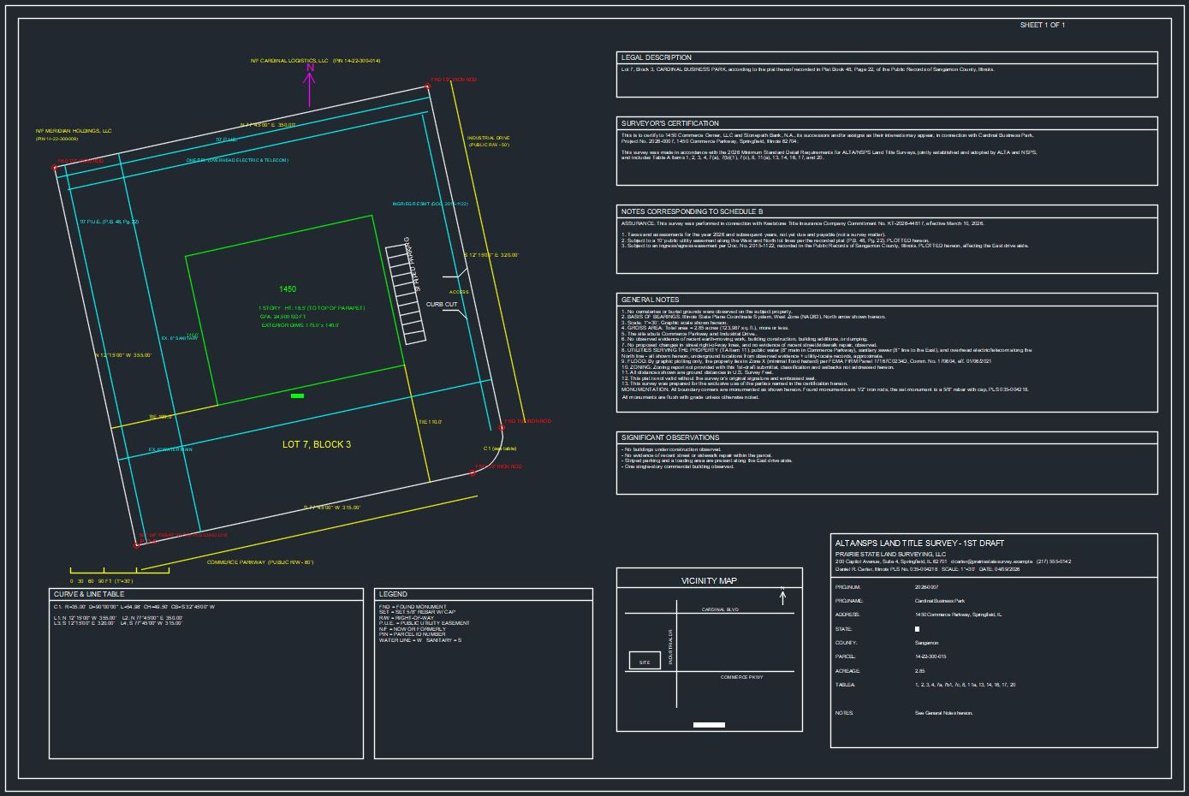Screen dimensions: 1189x796
Task: Select the "EX. 8" SANITARY" utility label
Action: (x=179, y=338)
